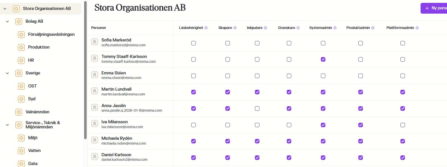The image size is (447, 167).
Task: Click the sidebar vertical scrollbar
Action: (85, 71)
